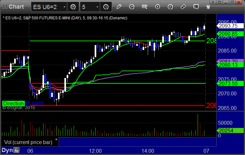Start bar replay with the play icon

tap(157, 7)
